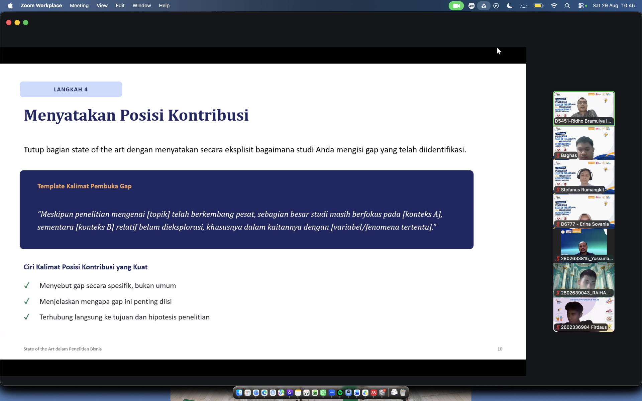
Task: Expand the Window menu
Action: 142,6
